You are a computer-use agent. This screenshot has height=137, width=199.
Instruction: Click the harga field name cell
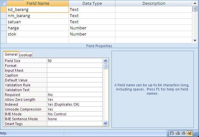(38, 28)
